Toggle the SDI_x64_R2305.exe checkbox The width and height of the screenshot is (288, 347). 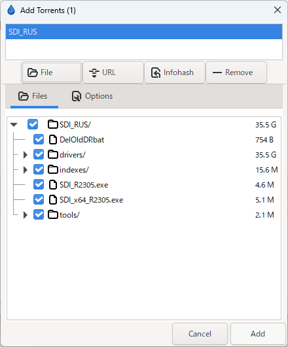tap(39, 199)
